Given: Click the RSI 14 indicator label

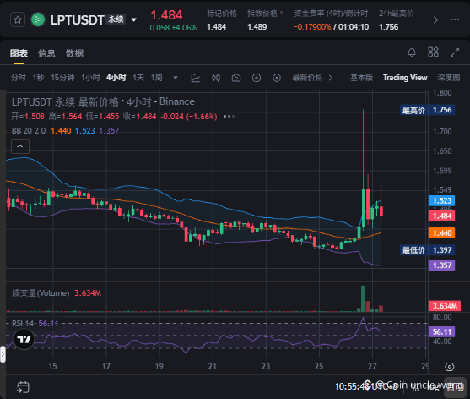Looking at the screenshot, I should point(23,324).
